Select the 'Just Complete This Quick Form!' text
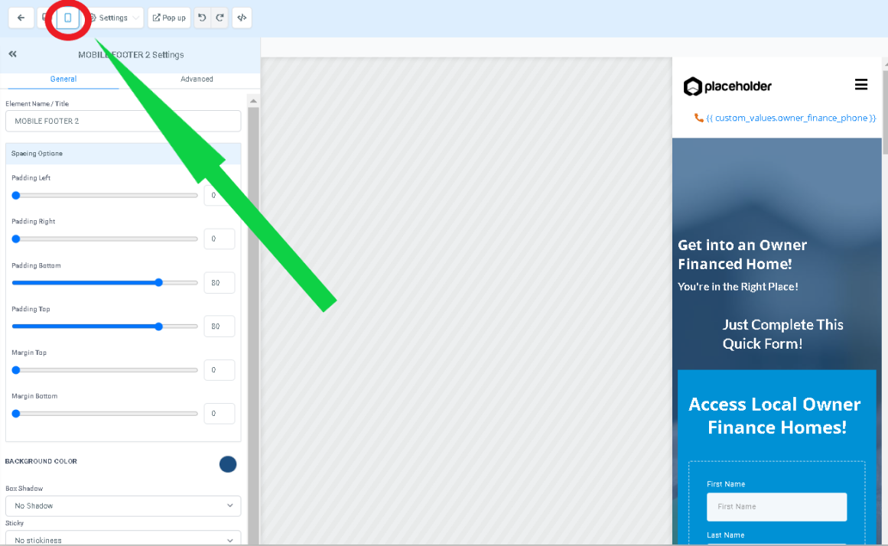This screenshot has width=888, height=546. click(782, 334)
